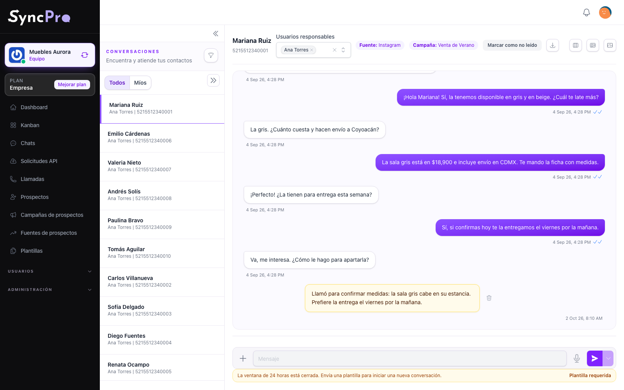Image resolution: width=624 pixels, height=390 pixels.
Task: Expand conversation list with double right arrows
Action: (x=213, y=80)
